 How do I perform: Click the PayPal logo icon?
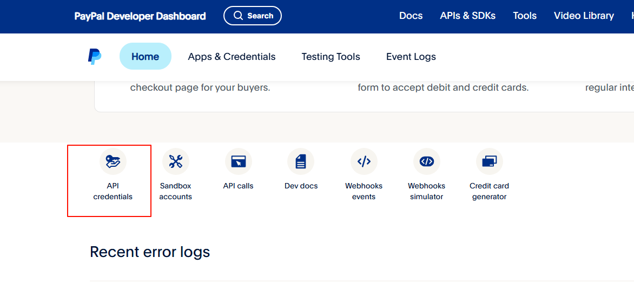tap(95, 57)
